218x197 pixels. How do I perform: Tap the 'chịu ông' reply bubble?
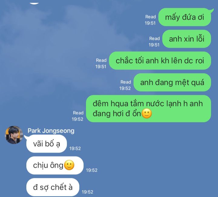(x=55, y=165)
